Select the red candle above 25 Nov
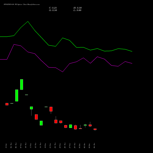Screen dimensions: 153x153 pyautogui.click(x=61, y=122)
